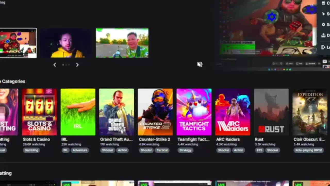Open the Just Chatting category cover
The image size is (330, 186).
click(x=9, y=112)
